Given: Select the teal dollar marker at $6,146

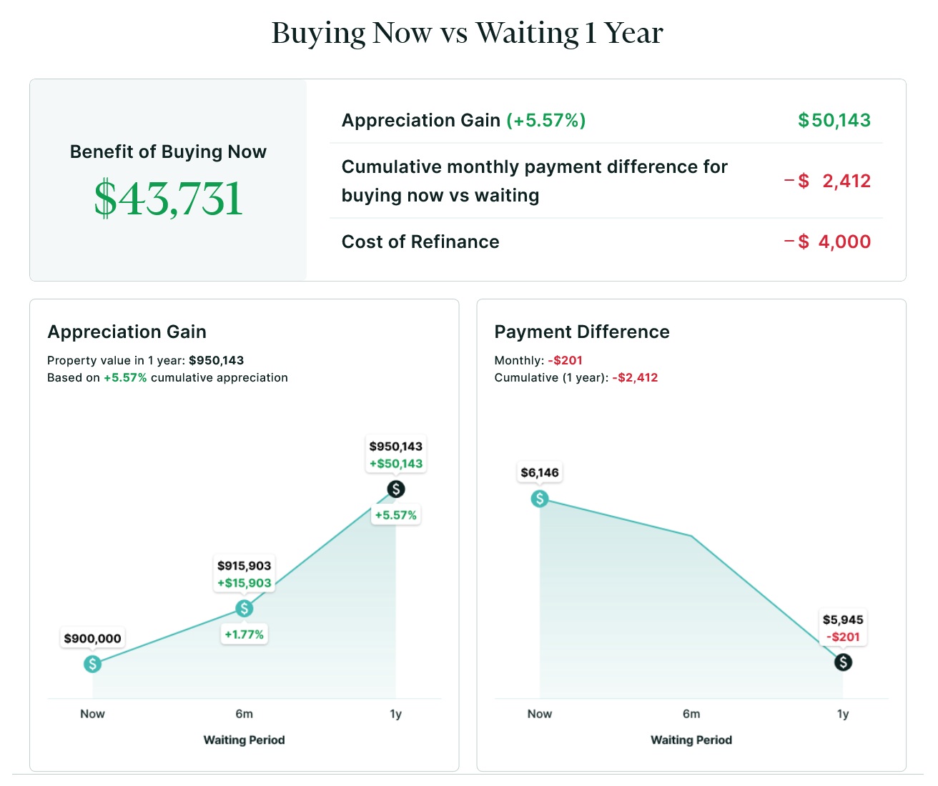Looking at the screenshot, I should (540, 499).
